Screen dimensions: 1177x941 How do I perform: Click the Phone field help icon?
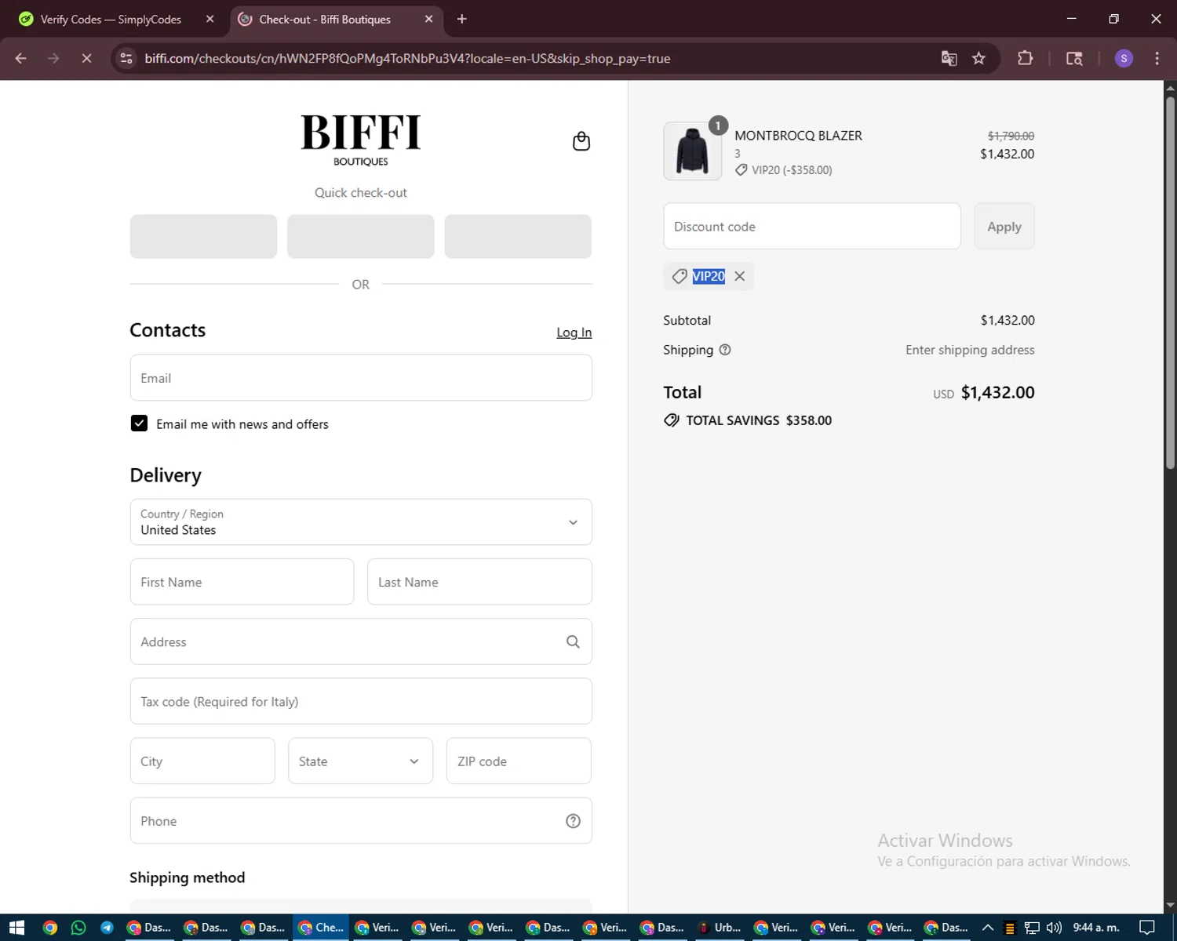pos(574,821)
